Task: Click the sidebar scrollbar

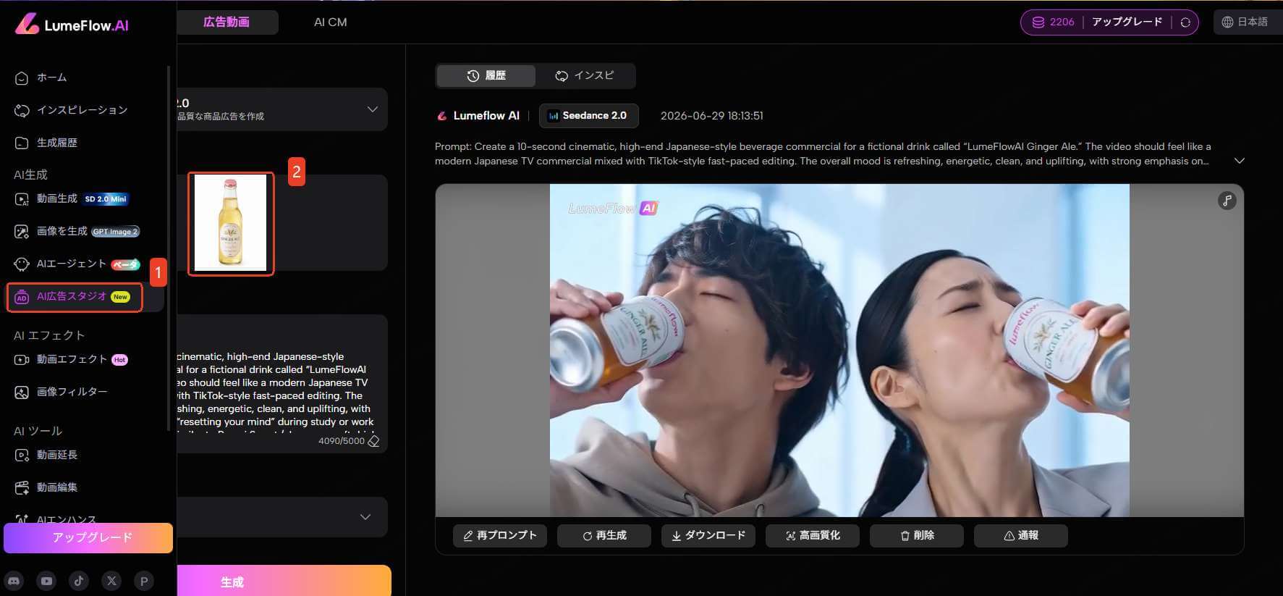Action: [169, 248]
